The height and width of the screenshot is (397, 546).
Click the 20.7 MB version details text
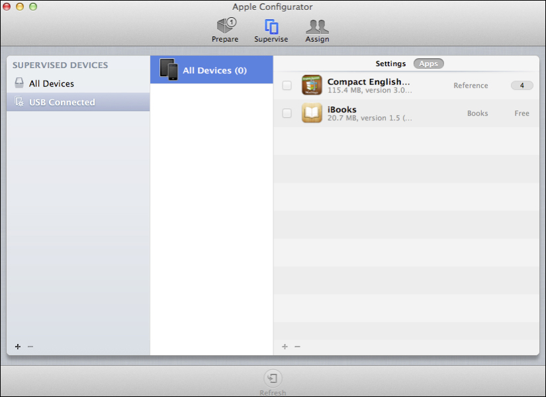tap(370, 118)
